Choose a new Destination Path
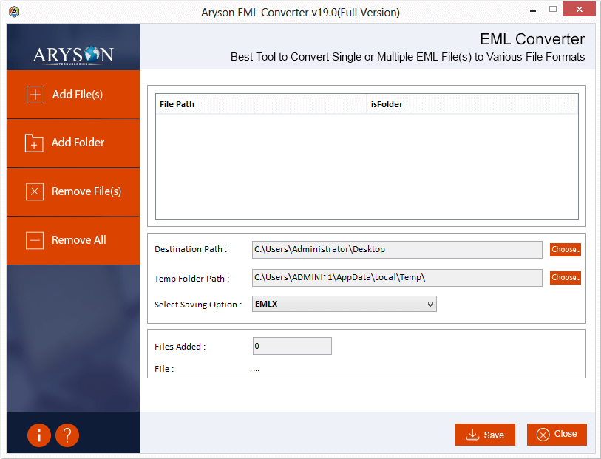This screenshot has width=601, height=459. pos(565,250)
